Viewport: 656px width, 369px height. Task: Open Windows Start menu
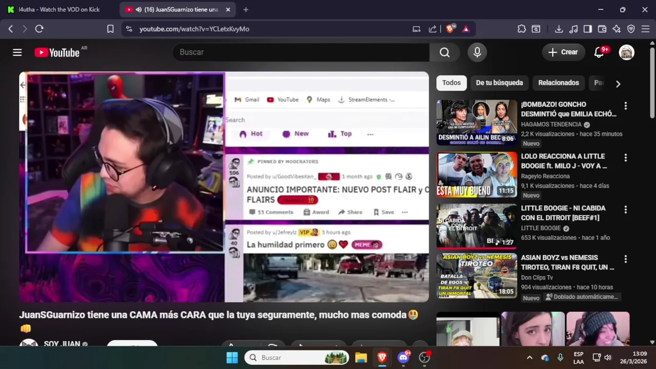tap(232, 358)
